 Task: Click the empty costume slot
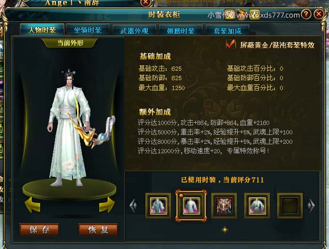pyautogui.click(x=290, y=206)
